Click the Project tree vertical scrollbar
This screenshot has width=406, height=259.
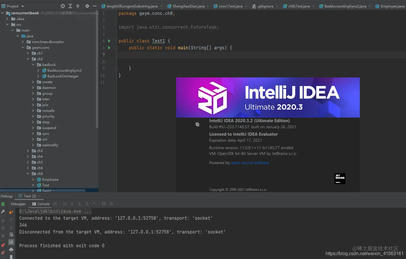[x=97, y=69]
